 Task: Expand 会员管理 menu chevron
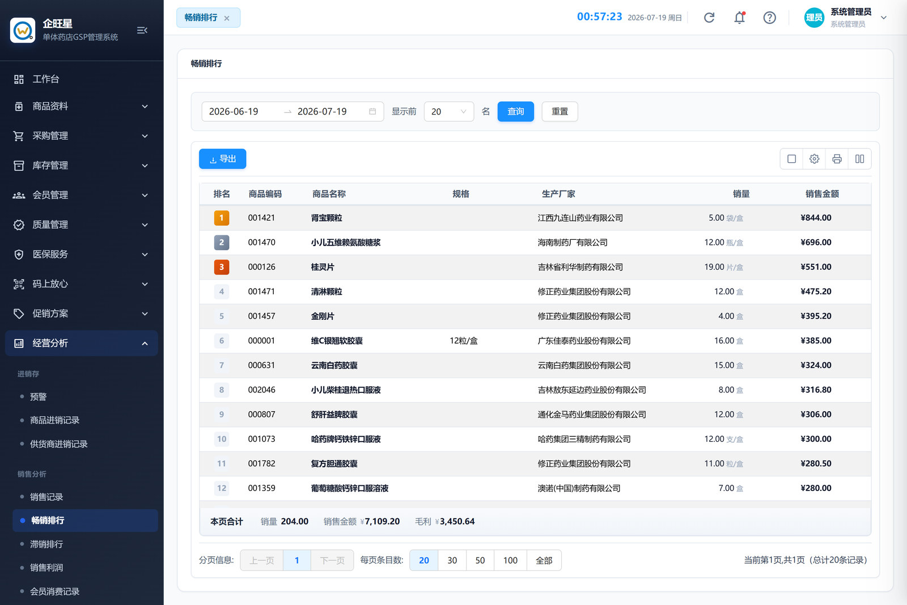(145, 194)
